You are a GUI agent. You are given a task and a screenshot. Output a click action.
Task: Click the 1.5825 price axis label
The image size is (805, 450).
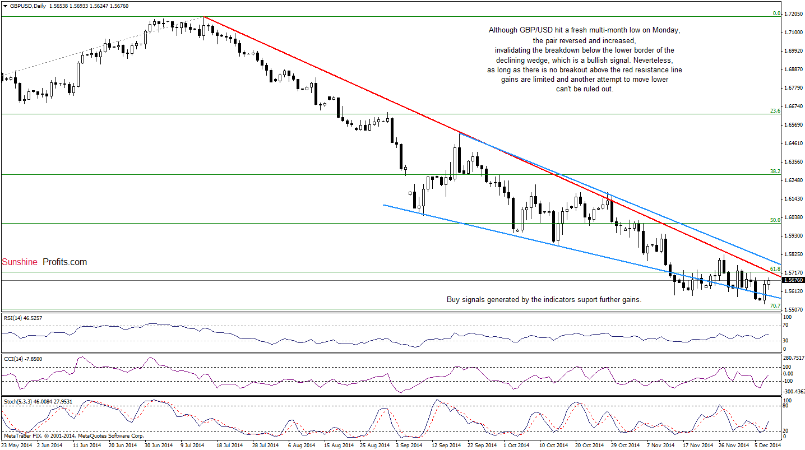point(793,254)
